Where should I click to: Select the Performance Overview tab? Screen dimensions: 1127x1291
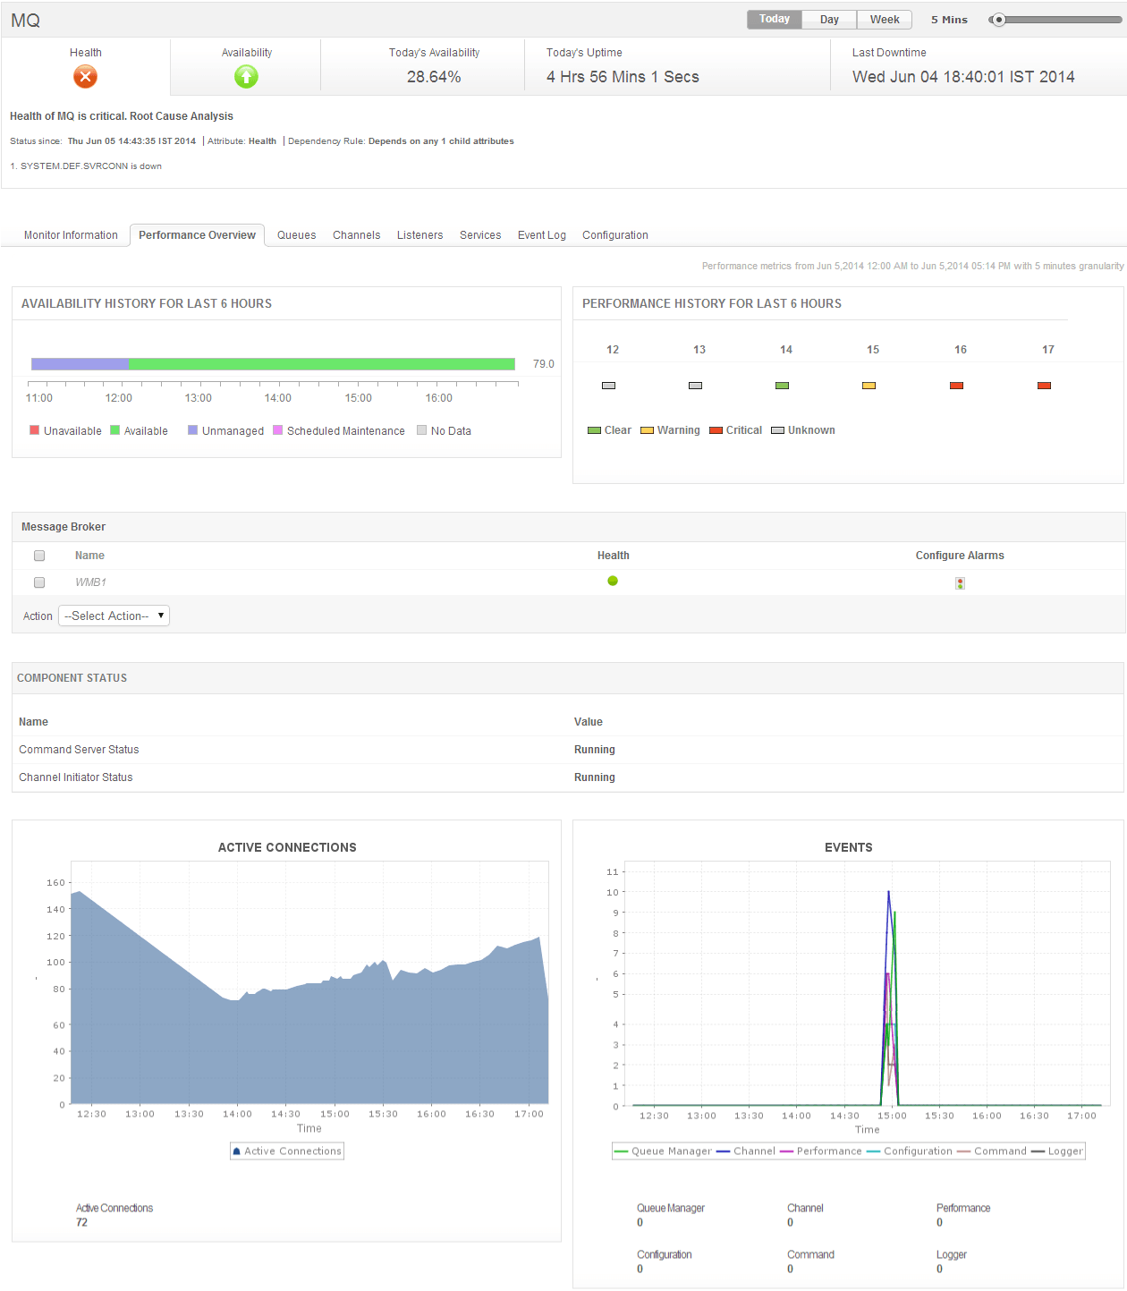pyautogui.click(x=197, y=235)
